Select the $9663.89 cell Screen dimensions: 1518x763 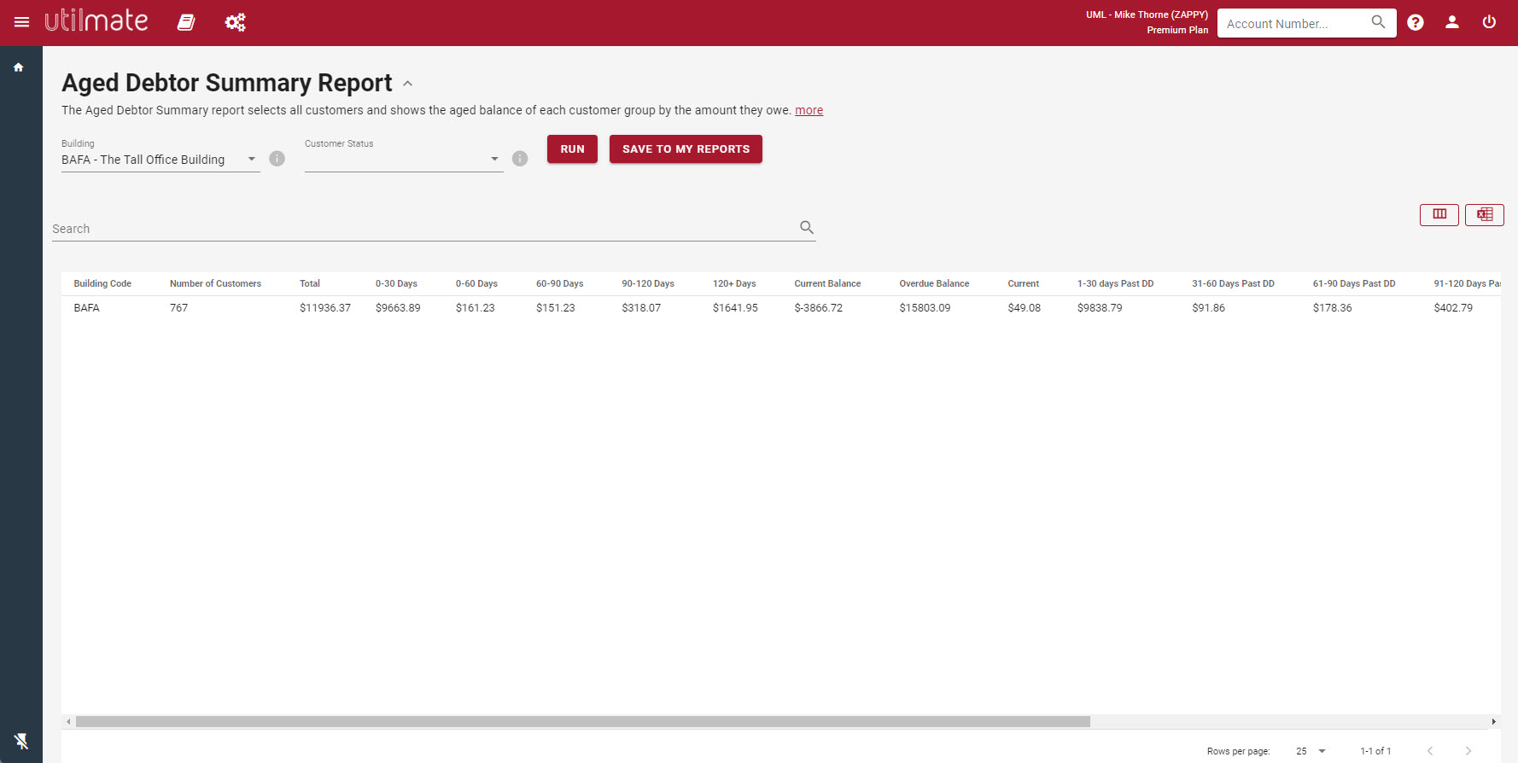coord(398,308)
